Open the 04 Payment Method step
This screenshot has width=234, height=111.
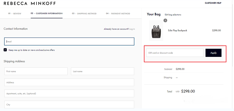pos(118,14)
